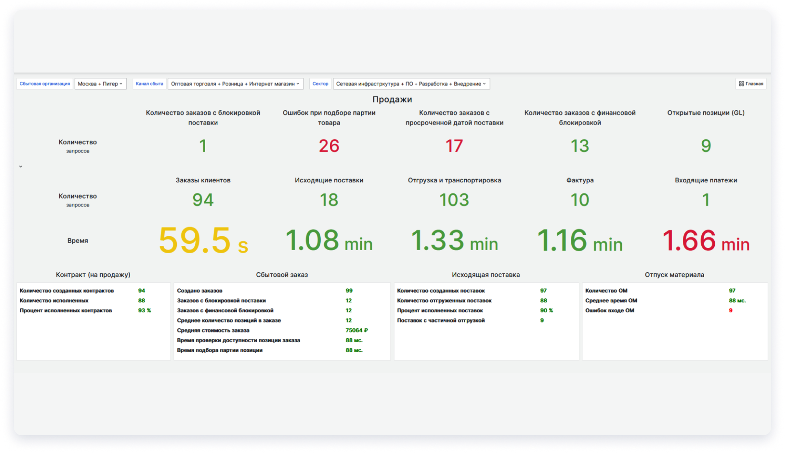The height and width of the screenshot is (453, 785).
Task: Click the 93 % executed contracts value
Action: coord(144,310)
